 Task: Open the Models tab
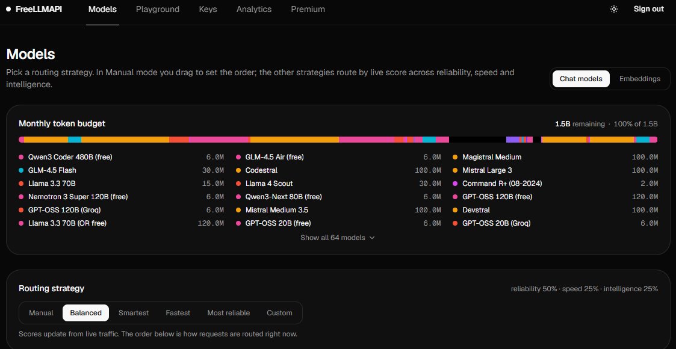click(x=102, y=9)
